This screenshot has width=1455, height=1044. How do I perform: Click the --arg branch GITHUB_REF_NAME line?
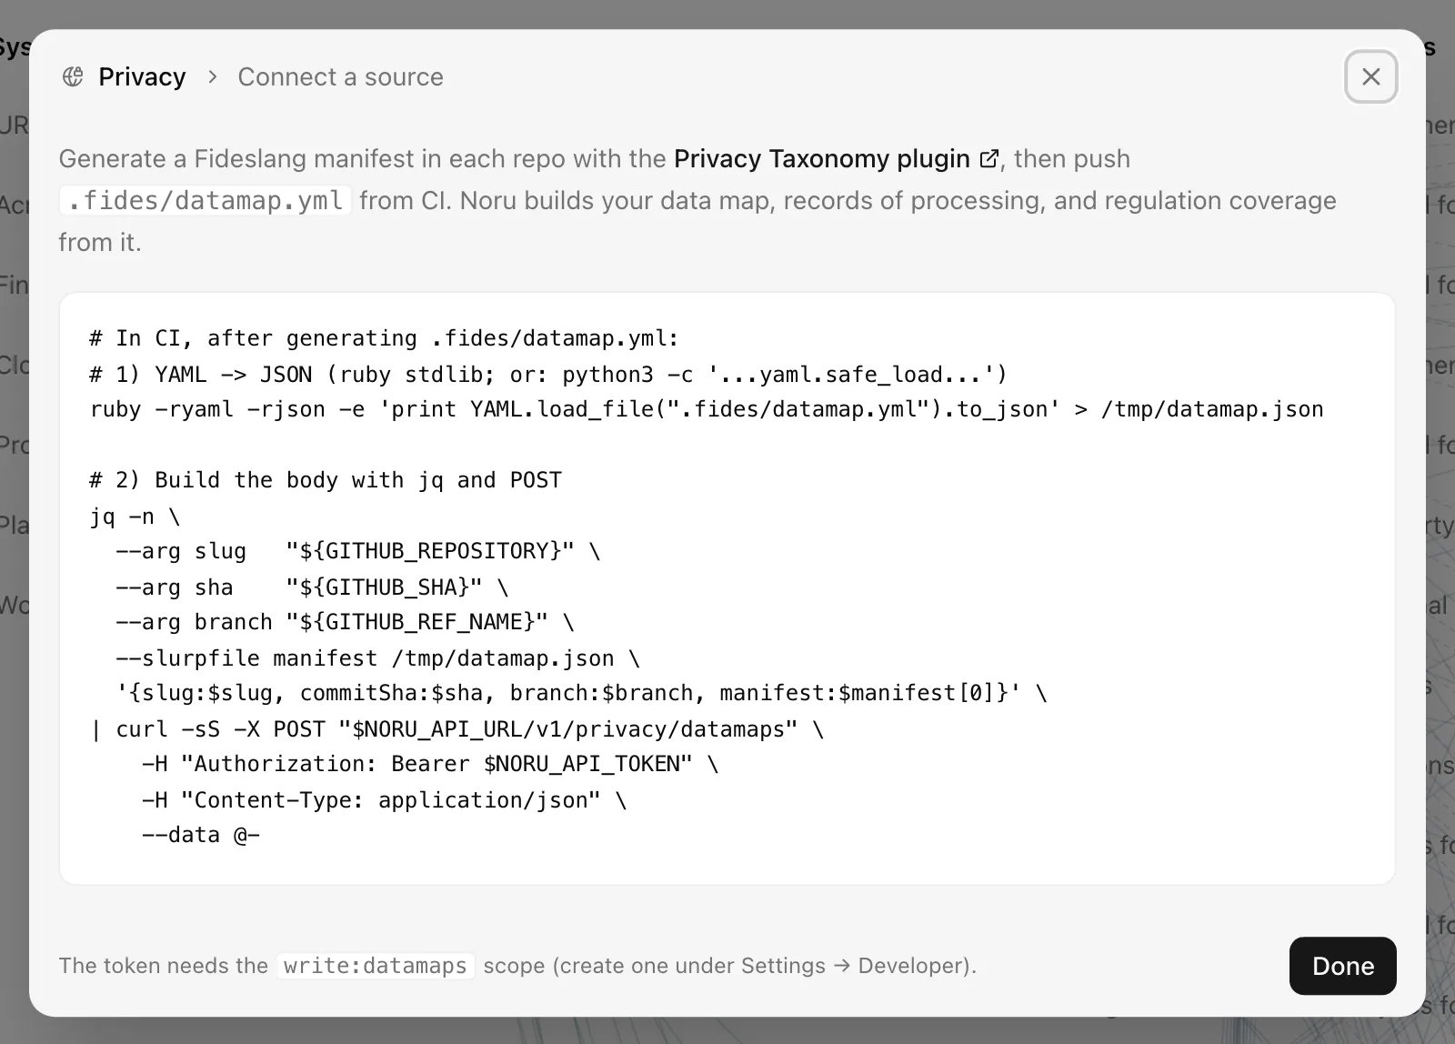click(x=345, y=622)
